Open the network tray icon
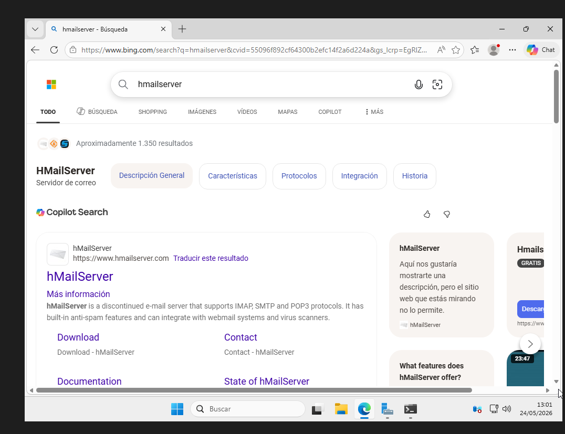Image resolution: width=565 pixels, height=434 pixels. (x=494, y=409)
